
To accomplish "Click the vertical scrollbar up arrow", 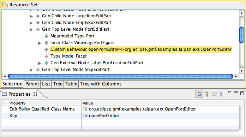I will click(x=242, y=13).
